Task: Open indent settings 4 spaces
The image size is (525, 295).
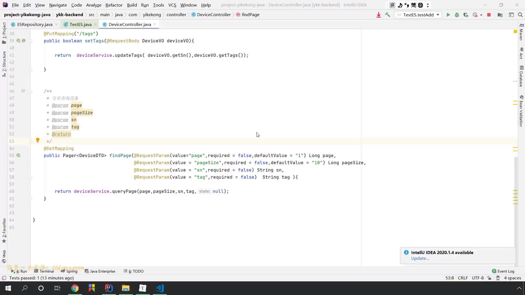Action: [512, 278]
